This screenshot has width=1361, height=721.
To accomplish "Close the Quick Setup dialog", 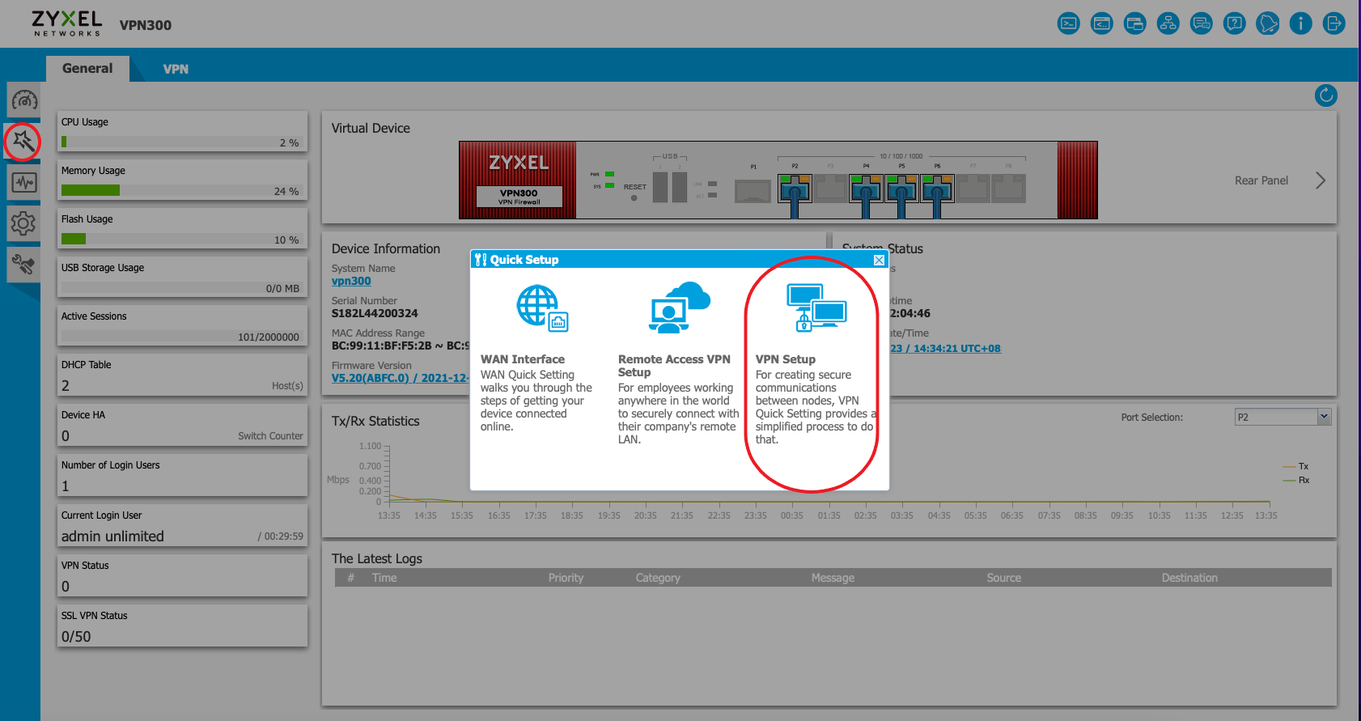I will tap(879, 260).
